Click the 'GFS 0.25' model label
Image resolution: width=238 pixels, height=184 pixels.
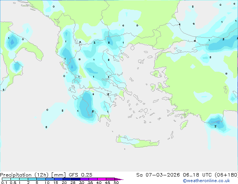tap(80, 175)
